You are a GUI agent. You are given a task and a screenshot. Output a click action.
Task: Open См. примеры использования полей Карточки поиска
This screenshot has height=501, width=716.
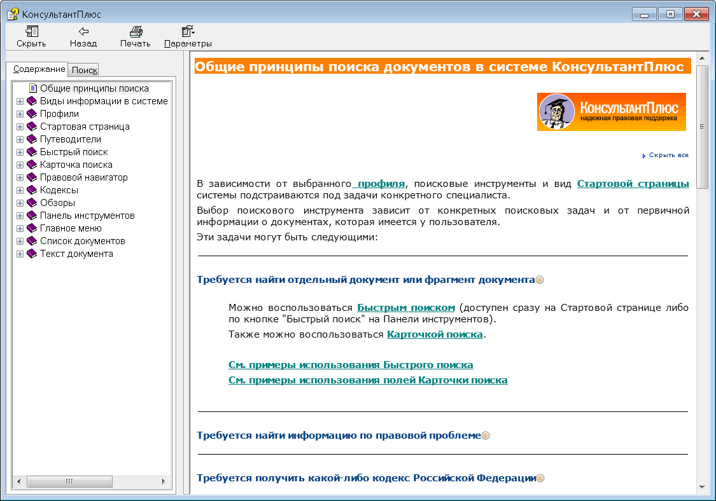point(368,380)
